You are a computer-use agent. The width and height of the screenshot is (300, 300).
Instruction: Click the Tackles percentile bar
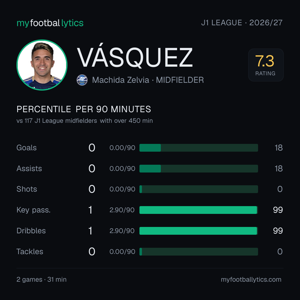(x=199, y=252)
